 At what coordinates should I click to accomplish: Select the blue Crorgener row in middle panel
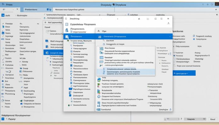(53, 53)
